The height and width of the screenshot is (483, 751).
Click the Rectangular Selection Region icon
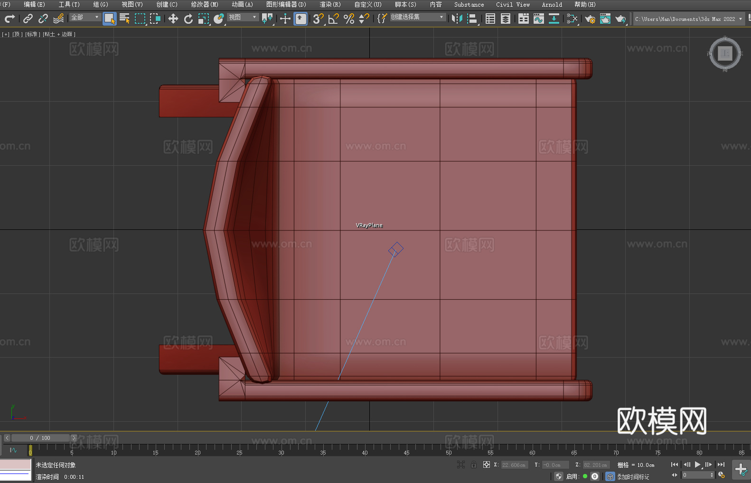tap(140, 19)
